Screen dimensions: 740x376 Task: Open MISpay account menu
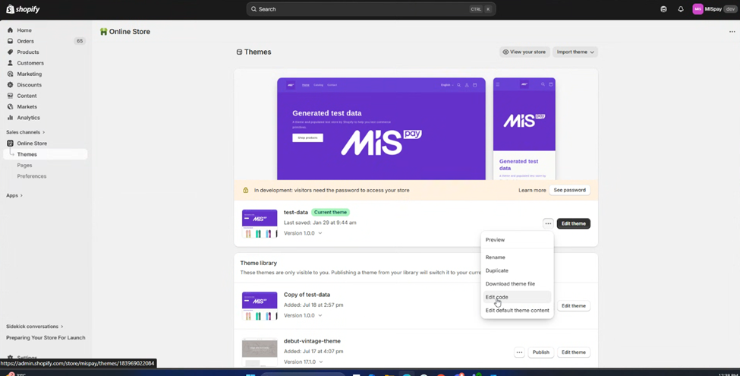coord(713,9)
